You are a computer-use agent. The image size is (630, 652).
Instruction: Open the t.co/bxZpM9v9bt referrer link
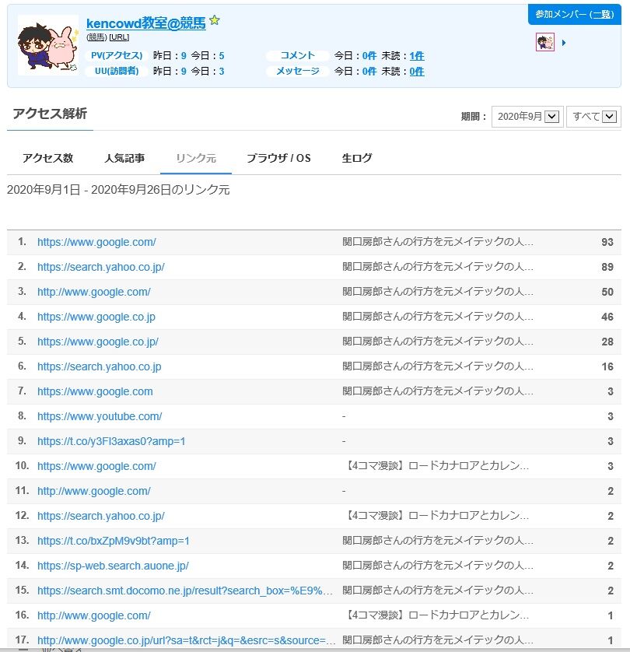pyautogui.click(x=114, y=541)
